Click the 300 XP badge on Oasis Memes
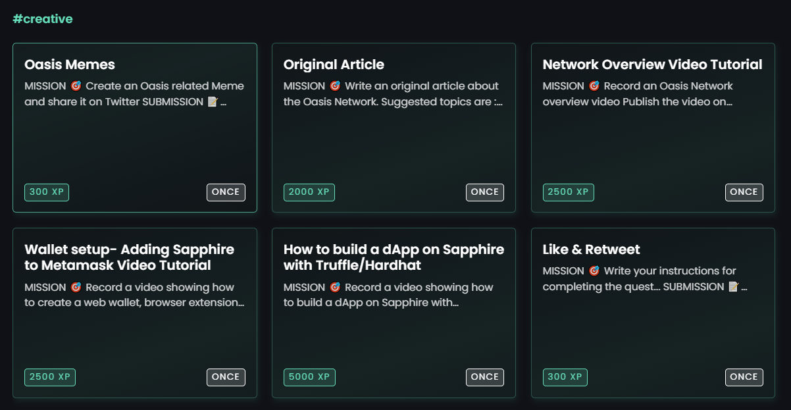Image resolution: width=791 pixels, height=410 pixels. (47, 192)
